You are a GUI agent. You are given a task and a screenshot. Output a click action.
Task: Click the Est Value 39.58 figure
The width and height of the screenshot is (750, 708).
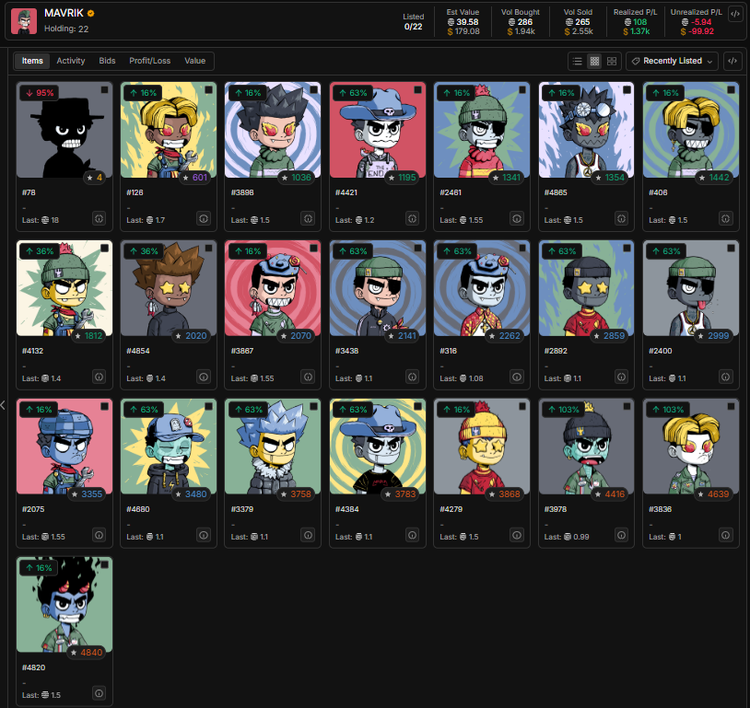[463, 22]
